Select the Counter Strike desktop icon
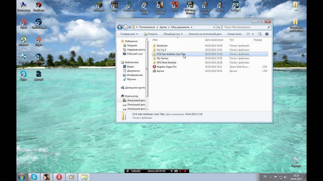323x181 pixels. (145, 8)
